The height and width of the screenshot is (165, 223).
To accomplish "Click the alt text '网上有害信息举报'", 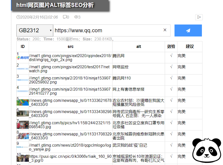I will tap(129, 89).
